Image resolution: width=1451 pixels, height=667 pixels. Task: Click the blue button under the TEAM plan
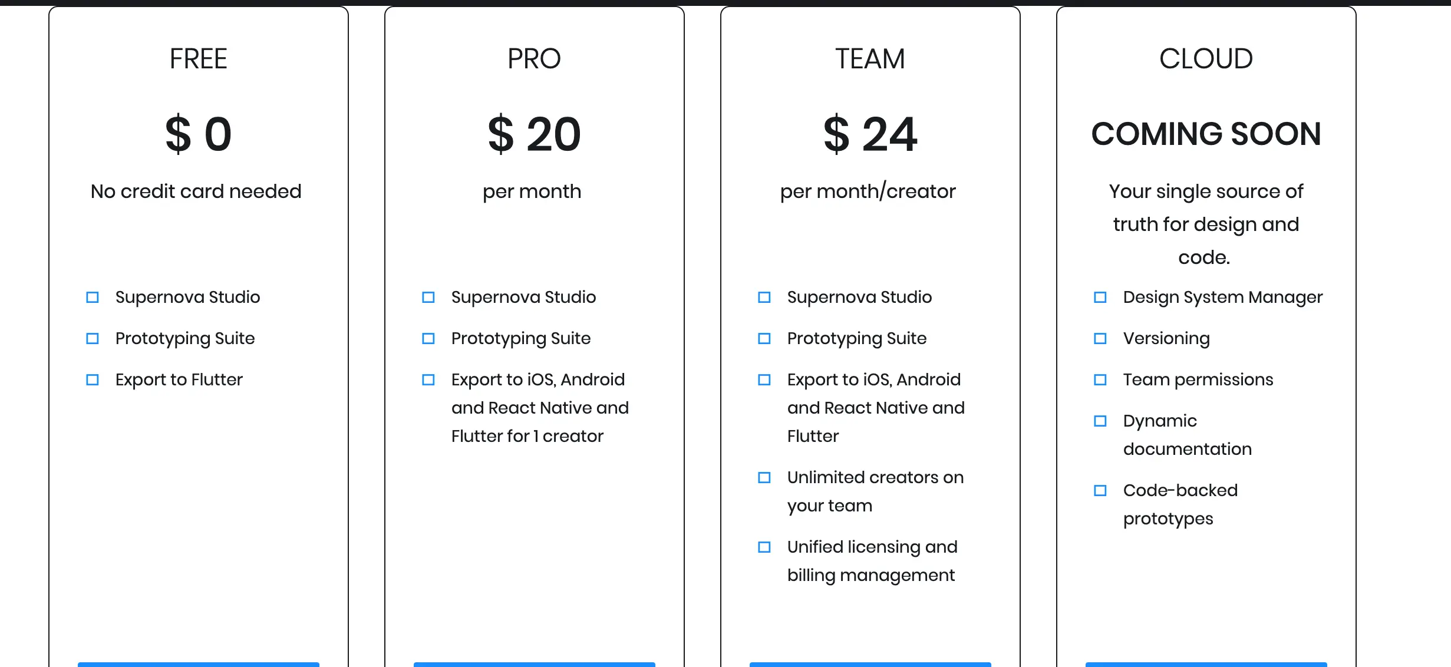(x=870, y=664)
